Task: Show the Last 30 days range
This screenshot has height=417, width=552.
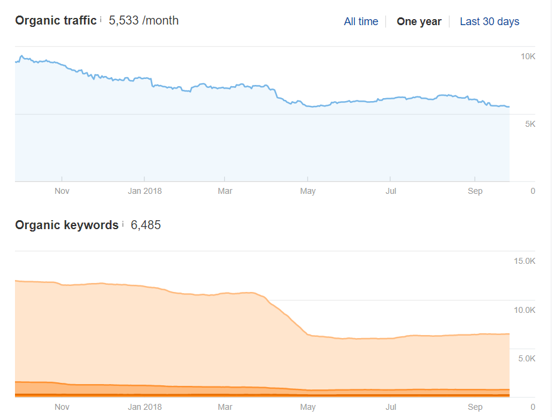Action: (x=489, y=22)
